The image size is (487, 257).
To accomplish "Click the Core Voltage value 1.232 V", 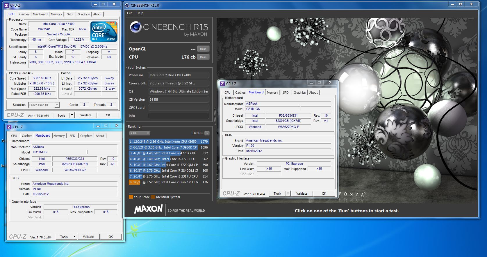I will tap(79, 39).
